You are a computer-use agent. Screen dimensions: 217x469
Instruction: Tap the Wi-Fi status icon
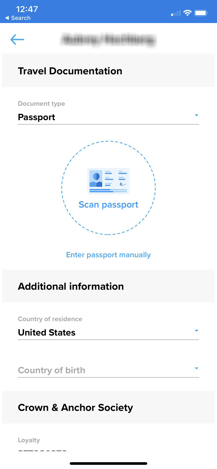point(187,13)
